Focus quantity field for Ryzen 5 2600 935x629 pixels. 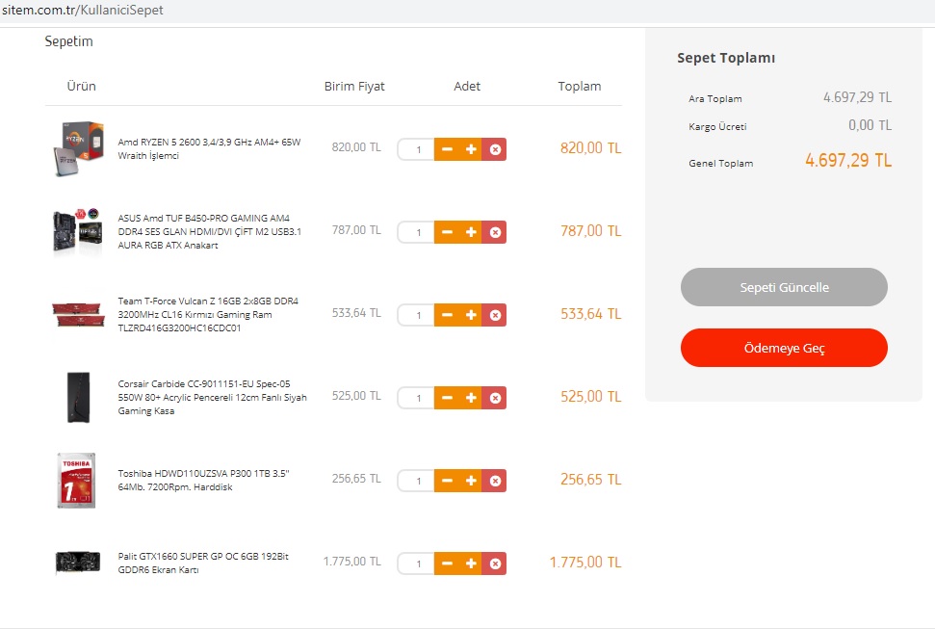416,149
